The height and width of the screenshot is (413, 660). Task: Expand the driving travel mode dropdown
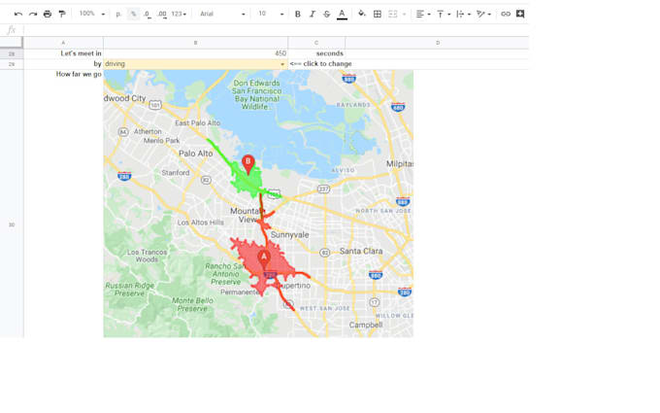(282, 64)
